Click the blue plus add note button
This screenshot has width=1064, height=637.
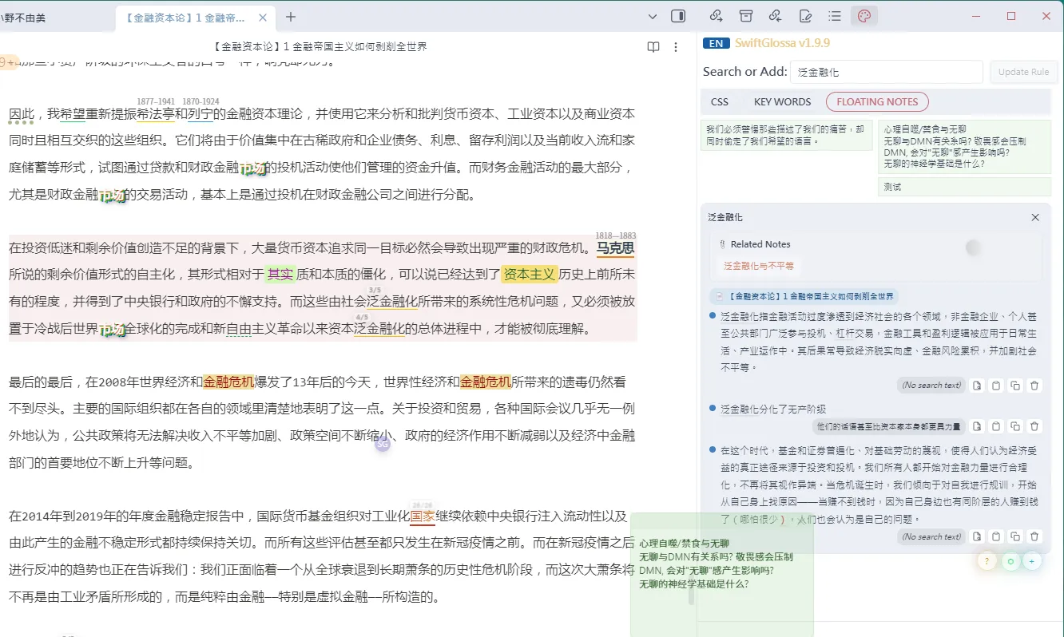point(1032,561)
